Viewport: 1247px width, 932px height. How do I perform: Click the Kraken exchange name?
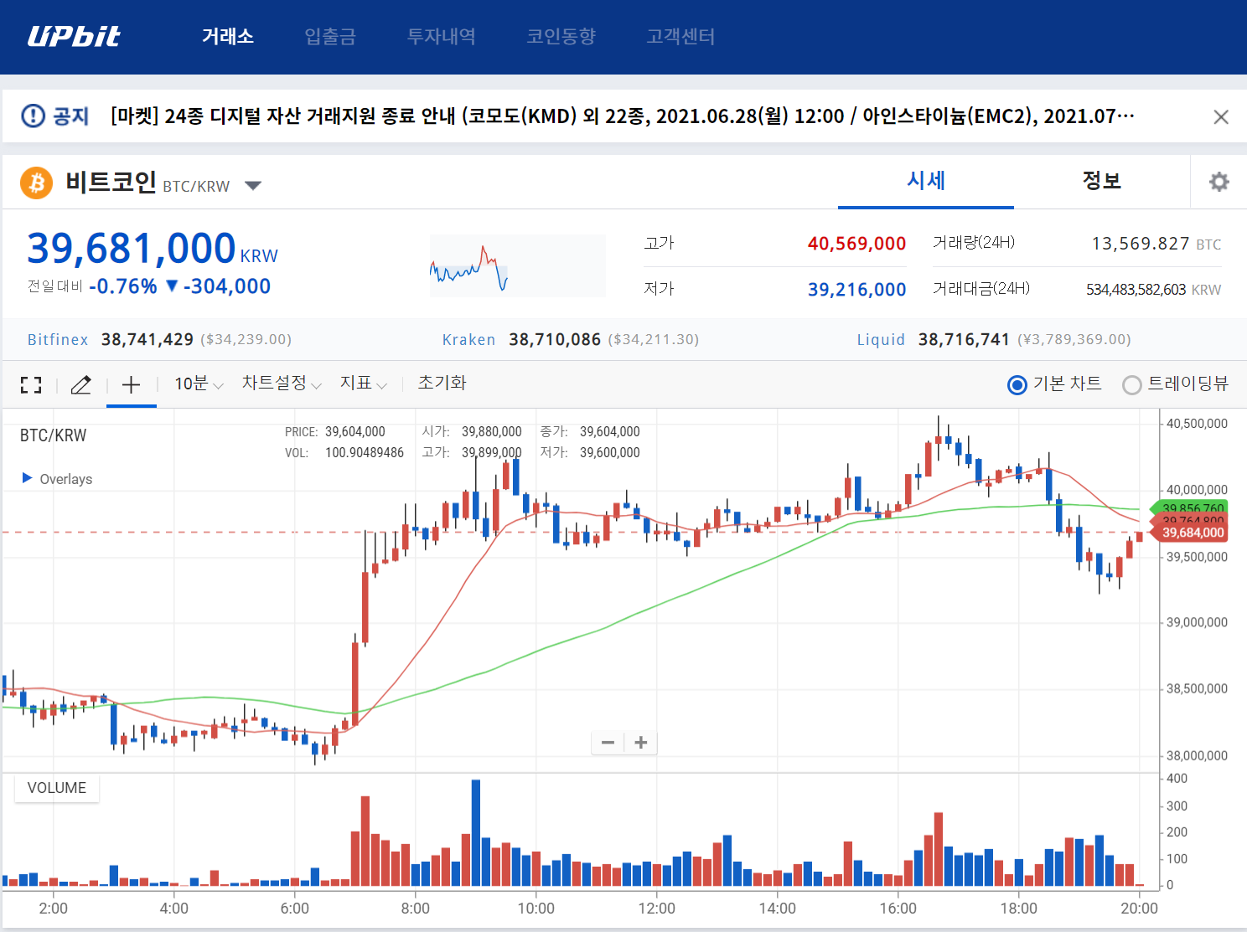click(x=468, y=340)
